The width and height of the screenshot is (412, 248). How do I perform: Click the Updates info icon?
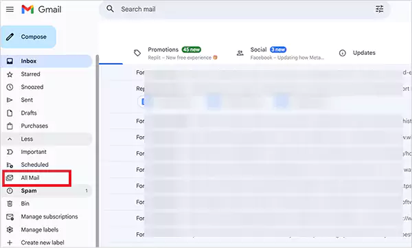pos(343,53)
